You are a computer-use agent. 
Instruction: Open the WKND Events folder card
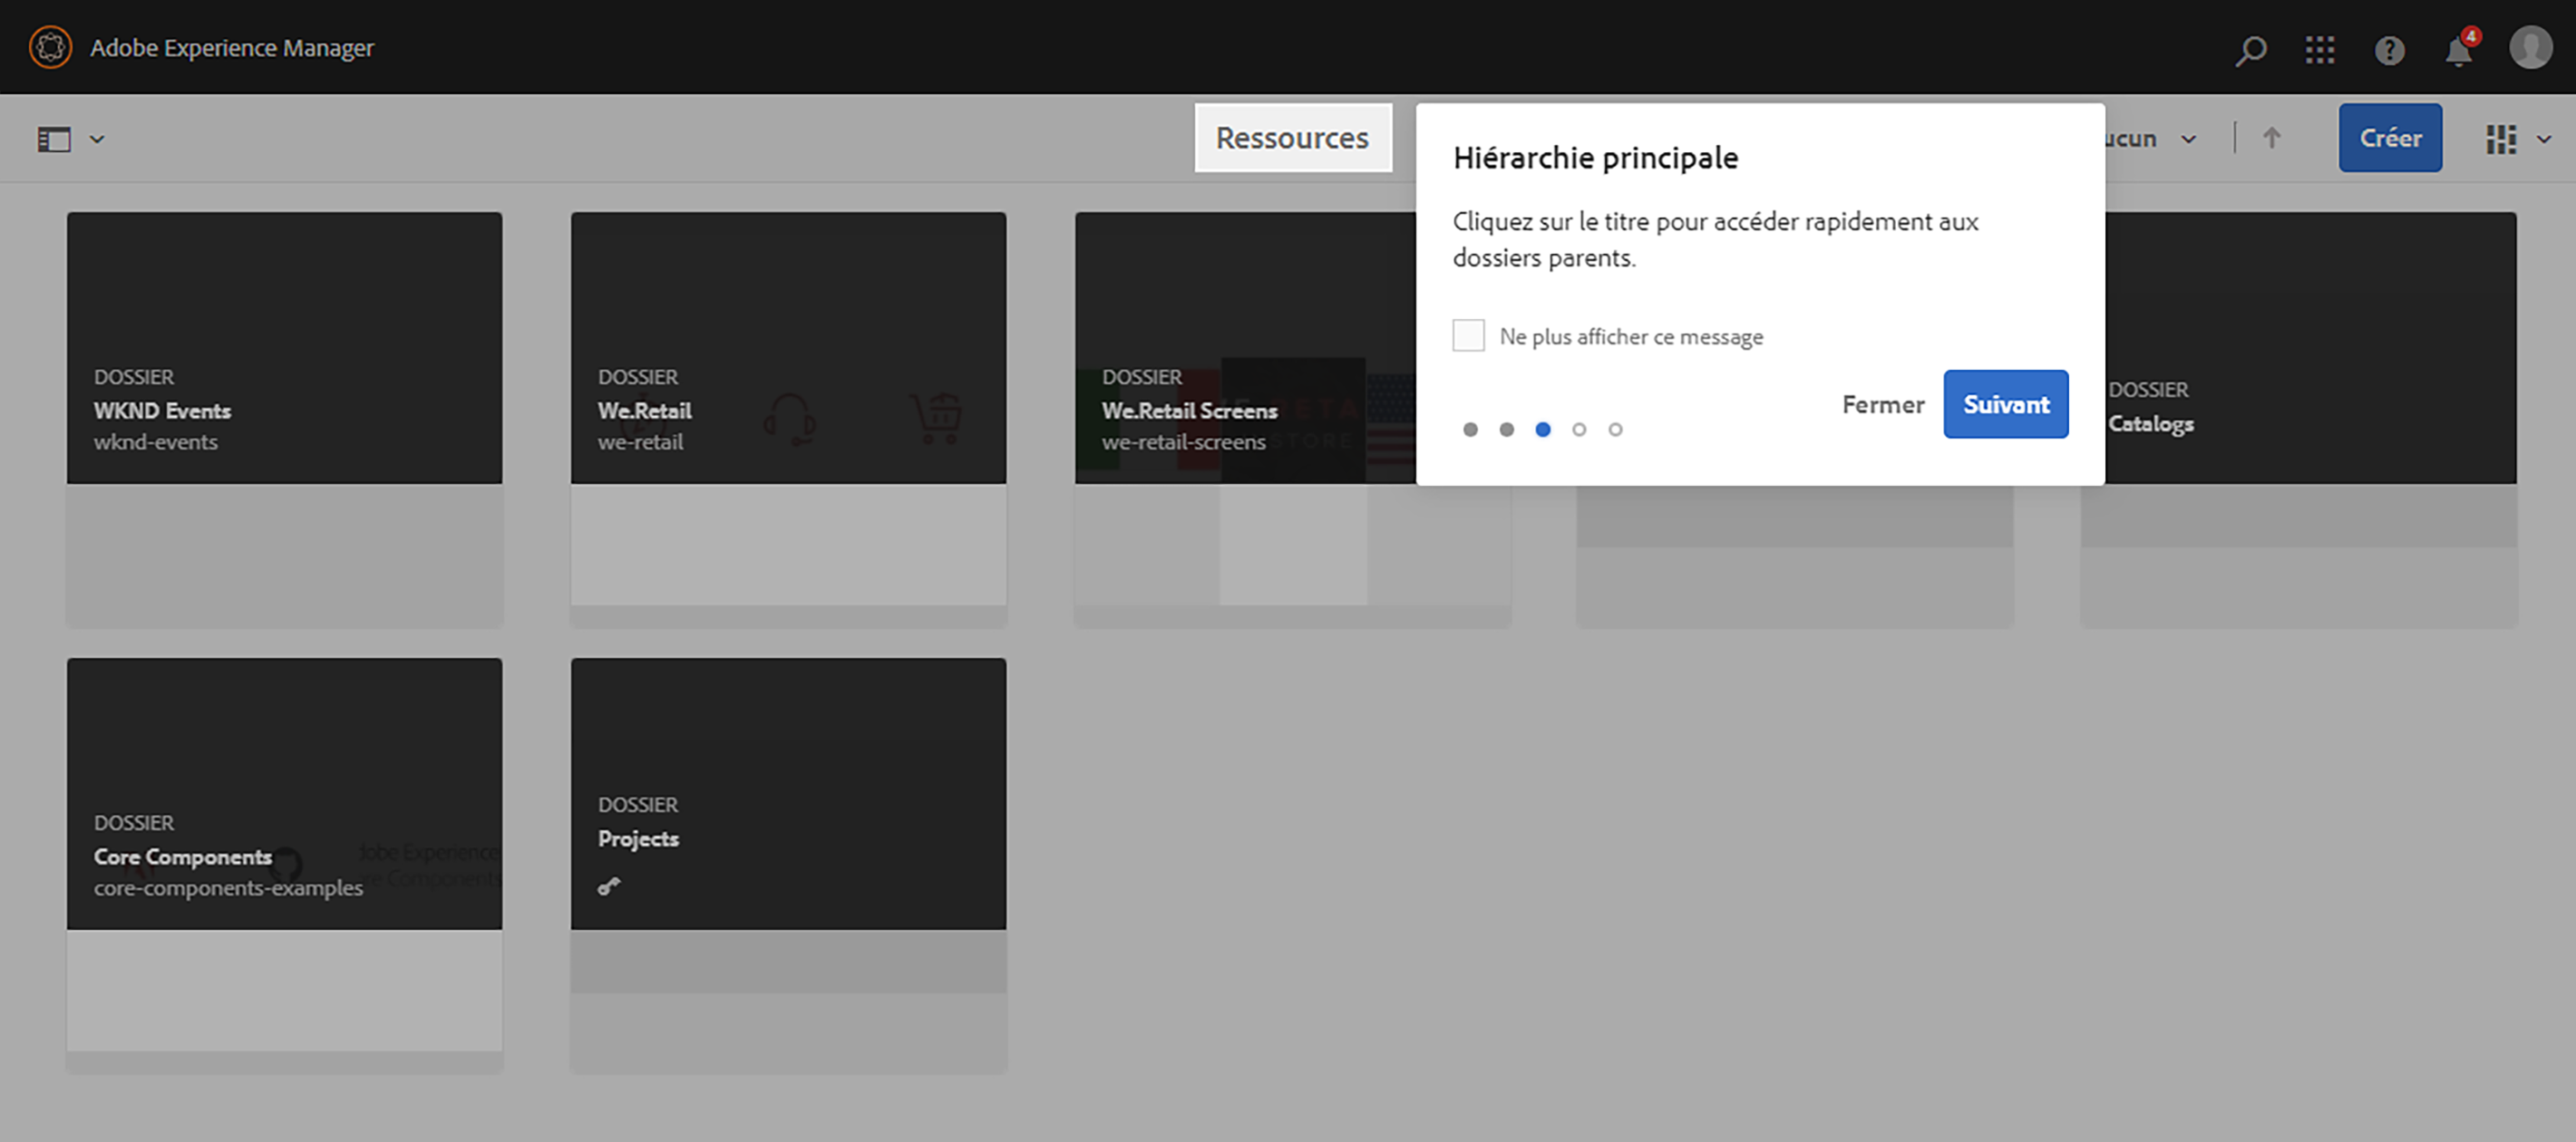click(284, 348)
